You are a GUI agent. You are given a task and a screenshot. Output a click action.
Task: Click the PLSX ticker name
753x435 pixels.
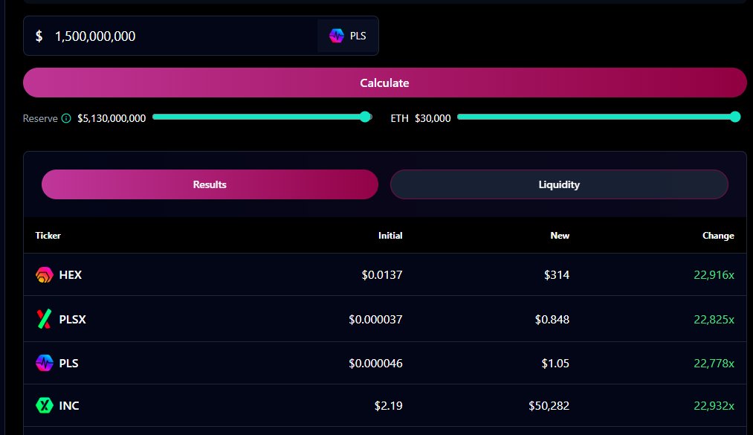(72, 319)
